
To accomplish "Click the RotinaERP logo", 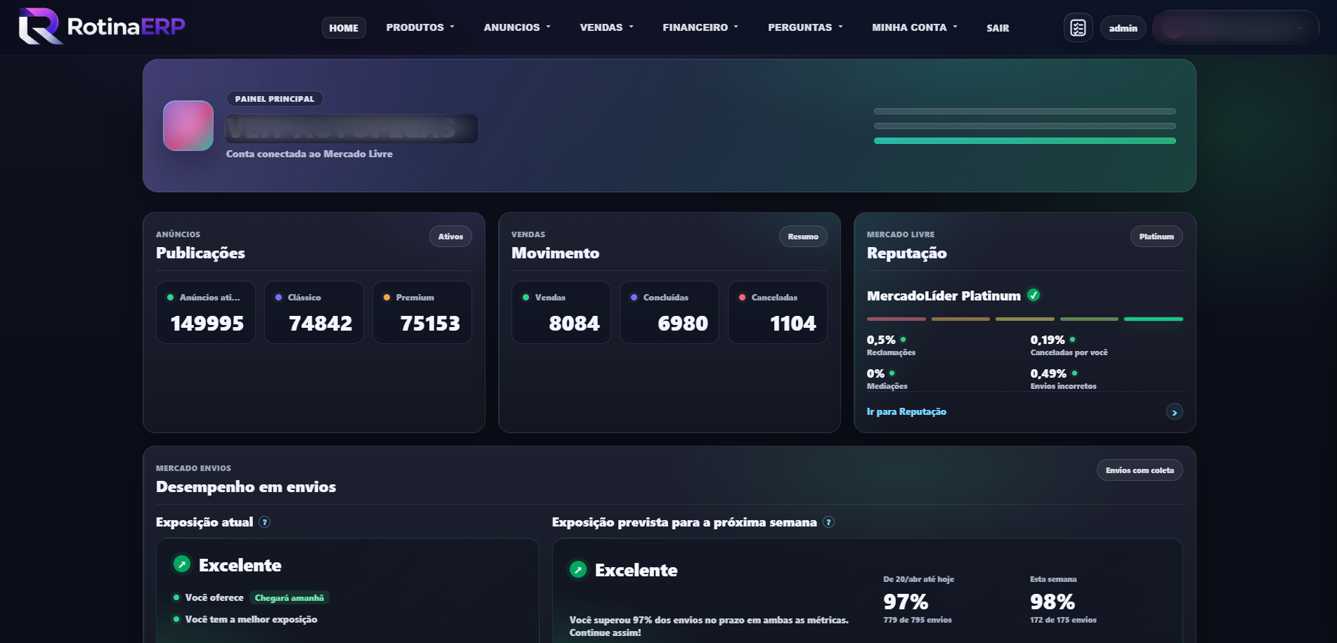I will point(102,26).
